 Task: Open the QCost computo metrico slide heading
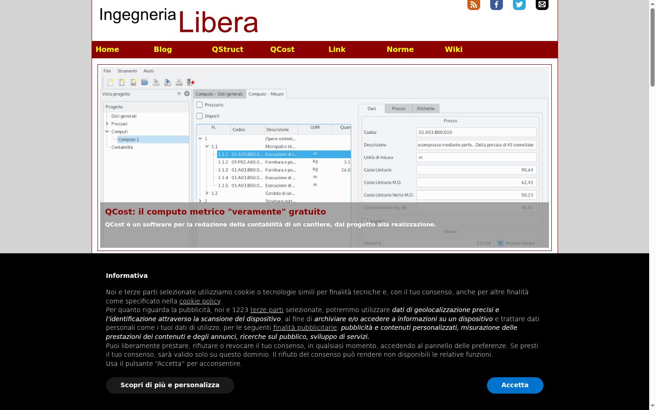215,212
